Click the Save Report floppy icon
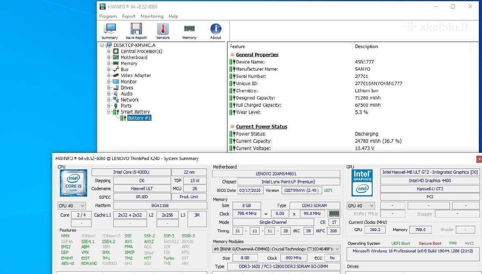Image resolution: width=482 pixels, height=274 pixels. coord(136,29)
